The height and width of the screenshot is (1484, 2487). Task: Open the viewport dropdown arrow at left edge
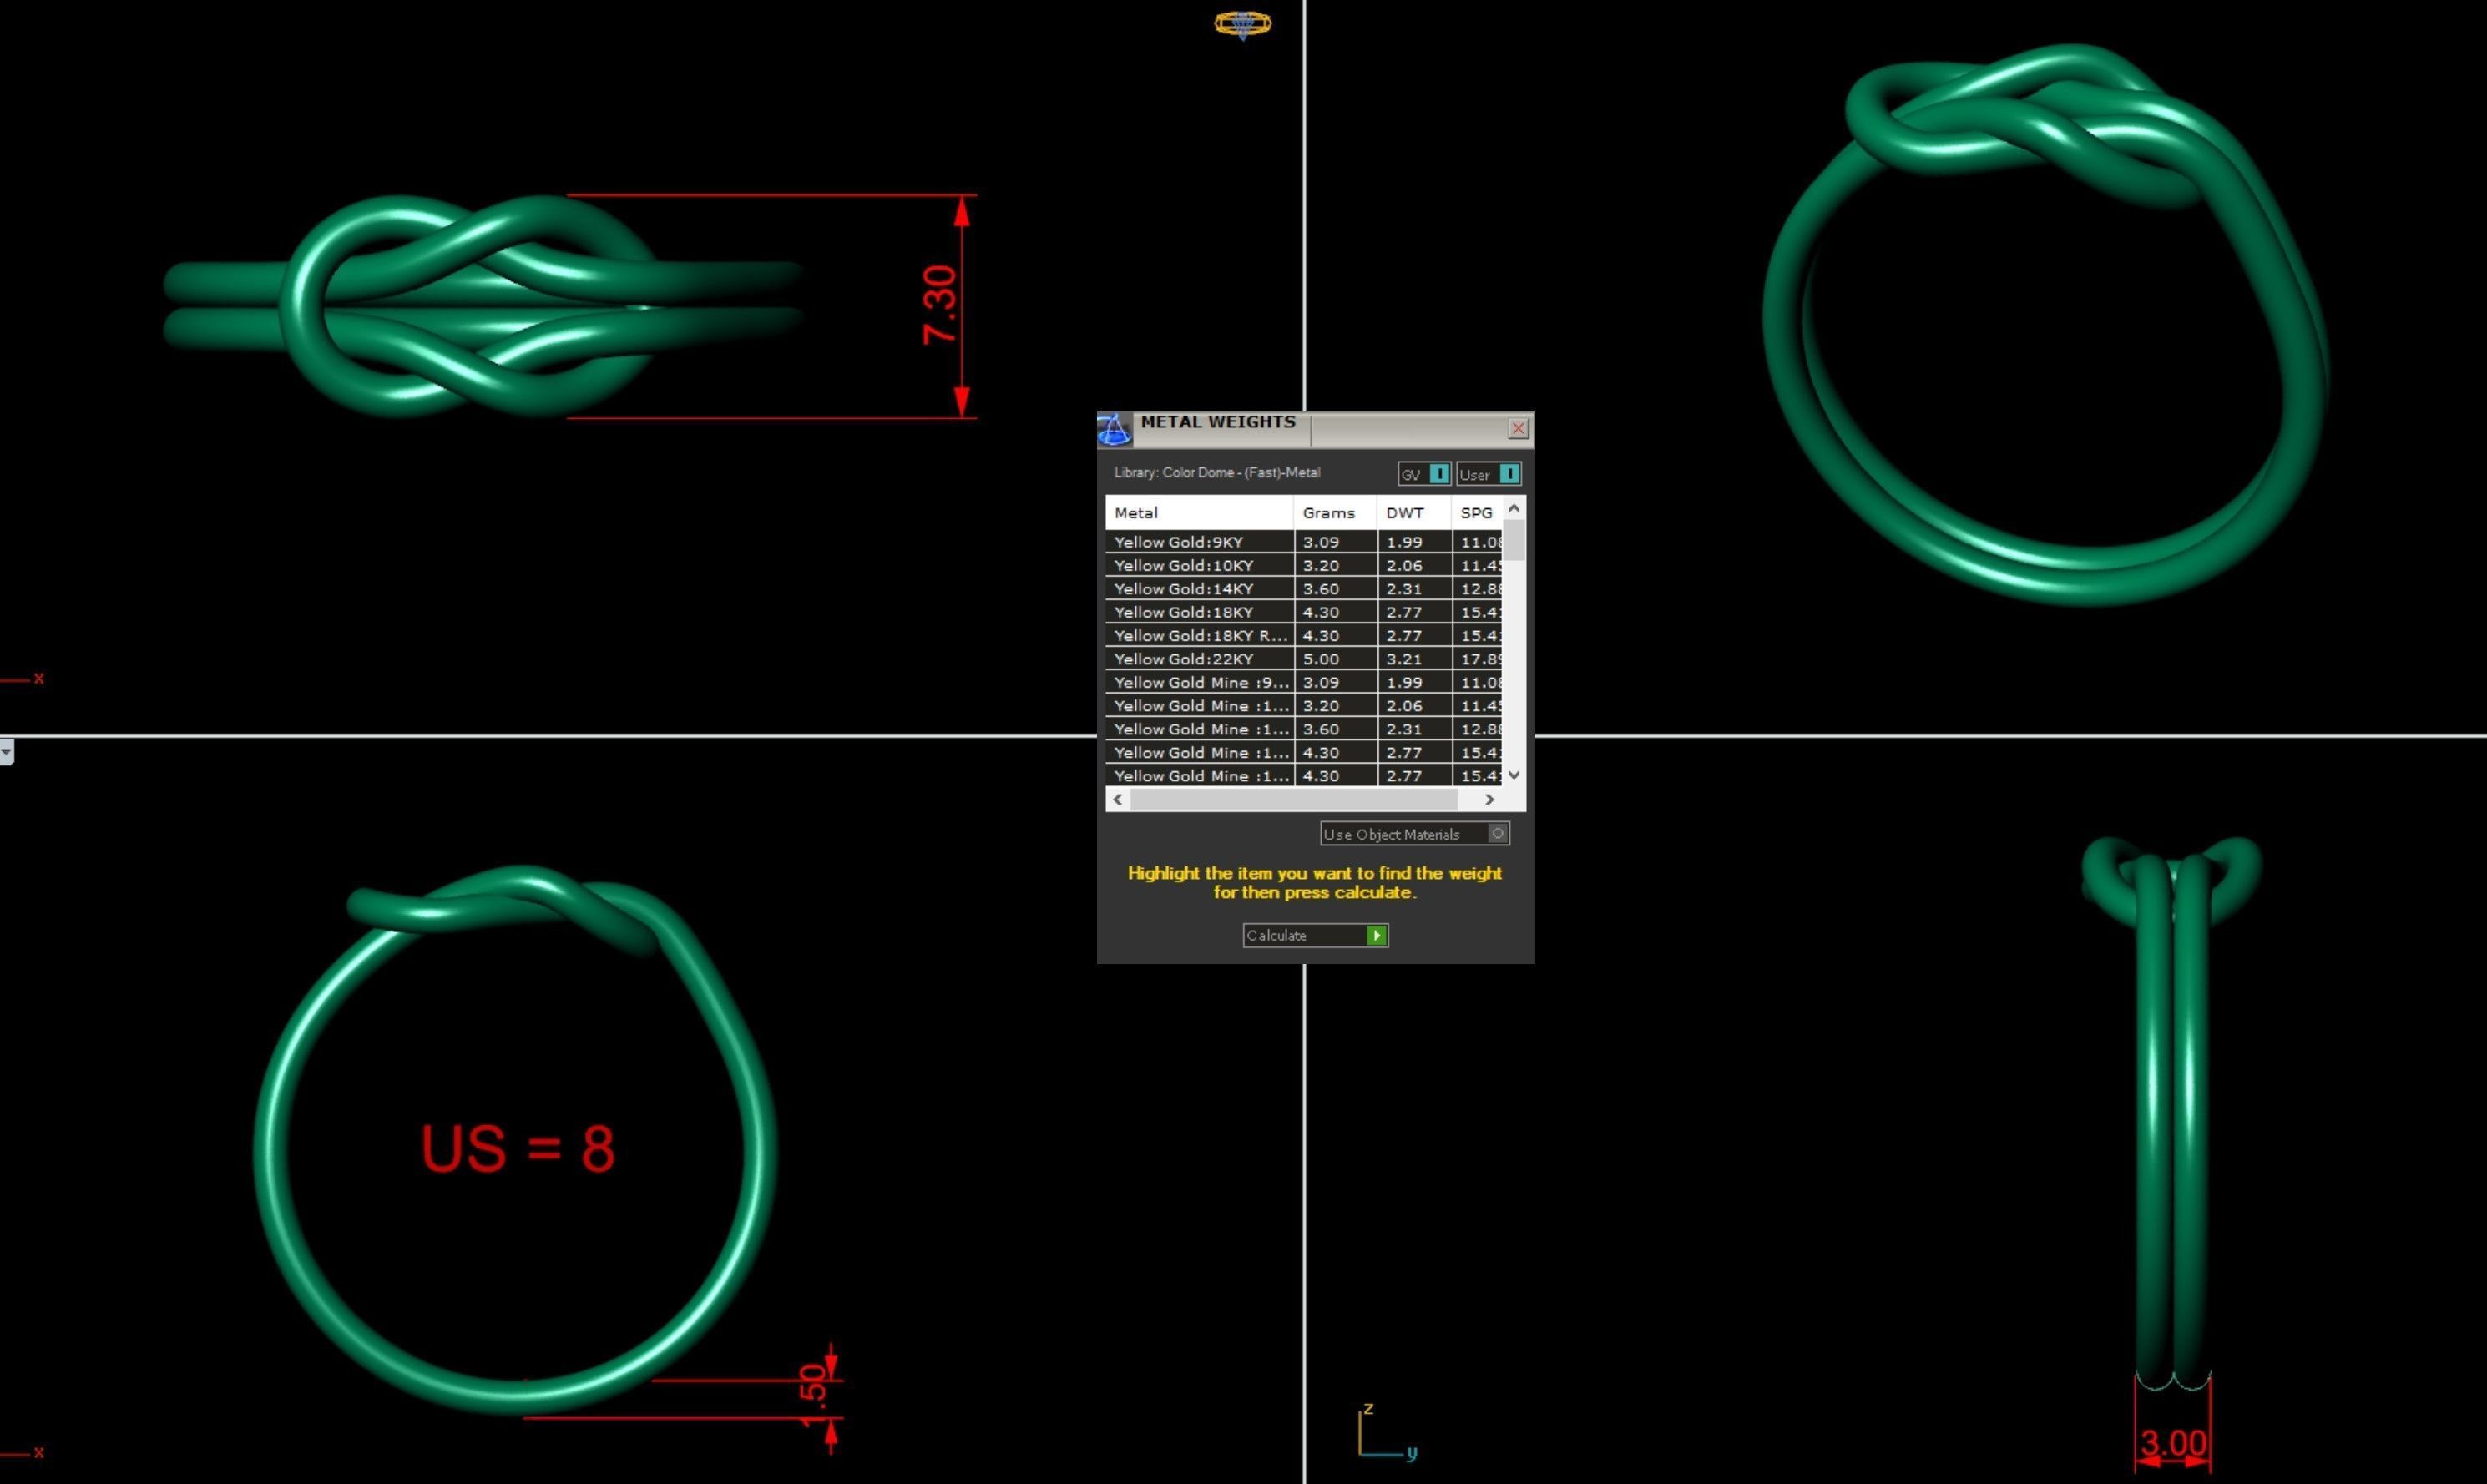7,752
